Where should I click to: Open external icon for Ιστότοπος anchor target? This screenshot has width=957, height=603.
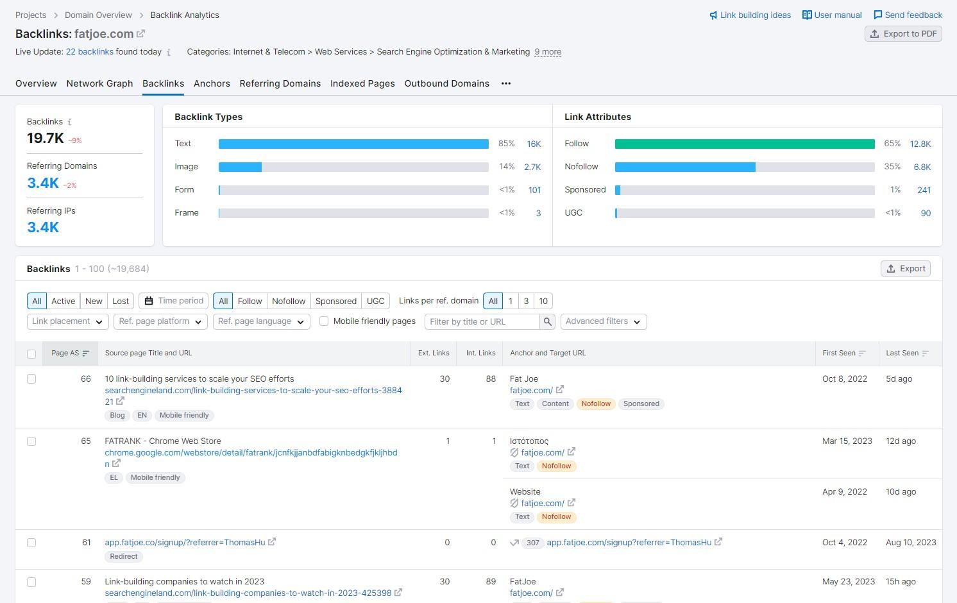572,452
